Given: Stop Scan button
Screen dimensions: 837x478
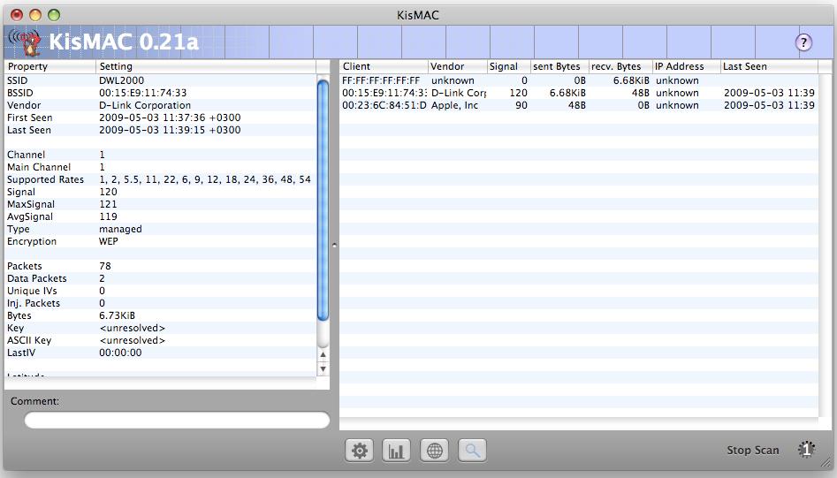Looking at the screenshot, I should 753,451.
